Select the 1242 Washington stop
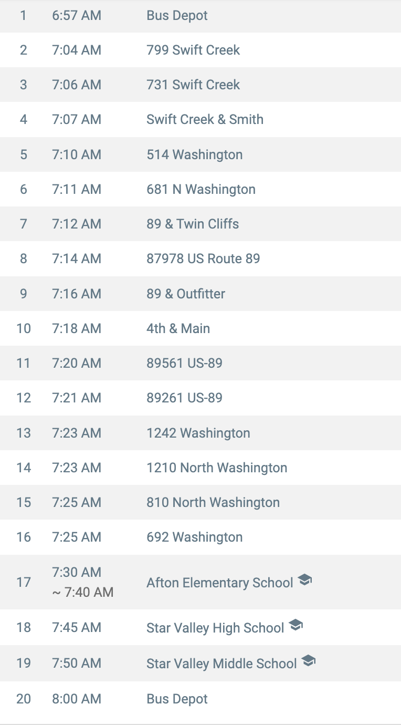 pos(198,433)
